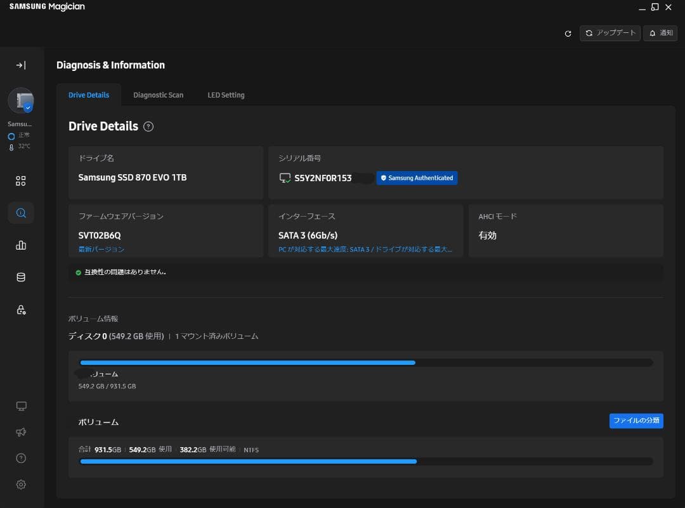This screenshot has height=508, width=685.
Task: Click the AHCI mode 有効 value
Action: [487, 236]
